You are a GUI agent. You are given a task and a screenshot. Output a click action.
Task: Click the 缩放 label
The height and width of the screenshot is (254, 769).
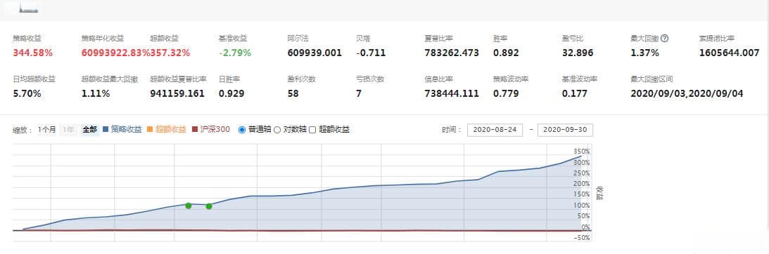[23, 131]
